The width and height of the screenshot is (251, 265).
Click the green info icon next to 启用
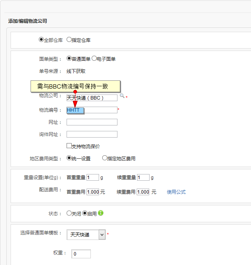click(x=101, y=213)
